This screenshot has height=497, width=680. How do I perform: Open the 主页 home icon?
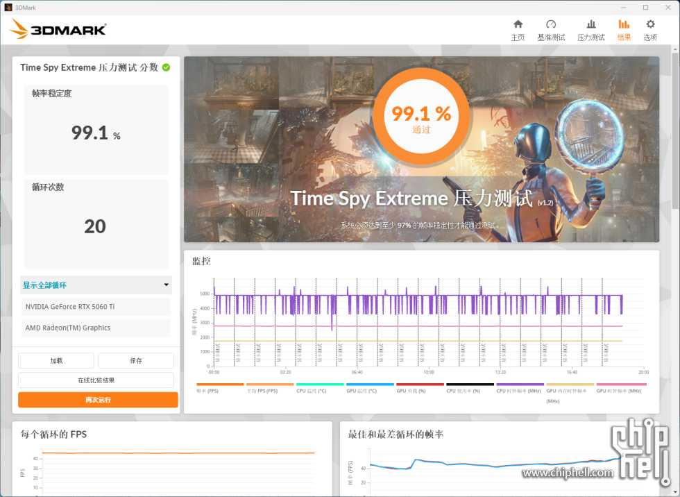[518, 25]
